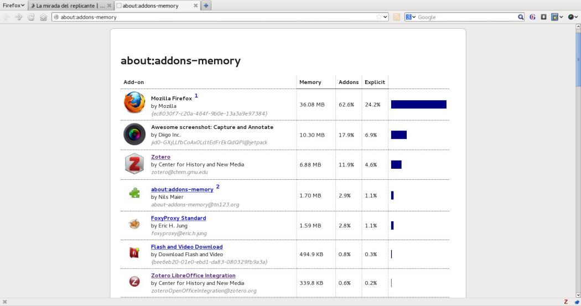Open a new tab with plus button
This screenshot has width=581, height=306.
[206, 6]
